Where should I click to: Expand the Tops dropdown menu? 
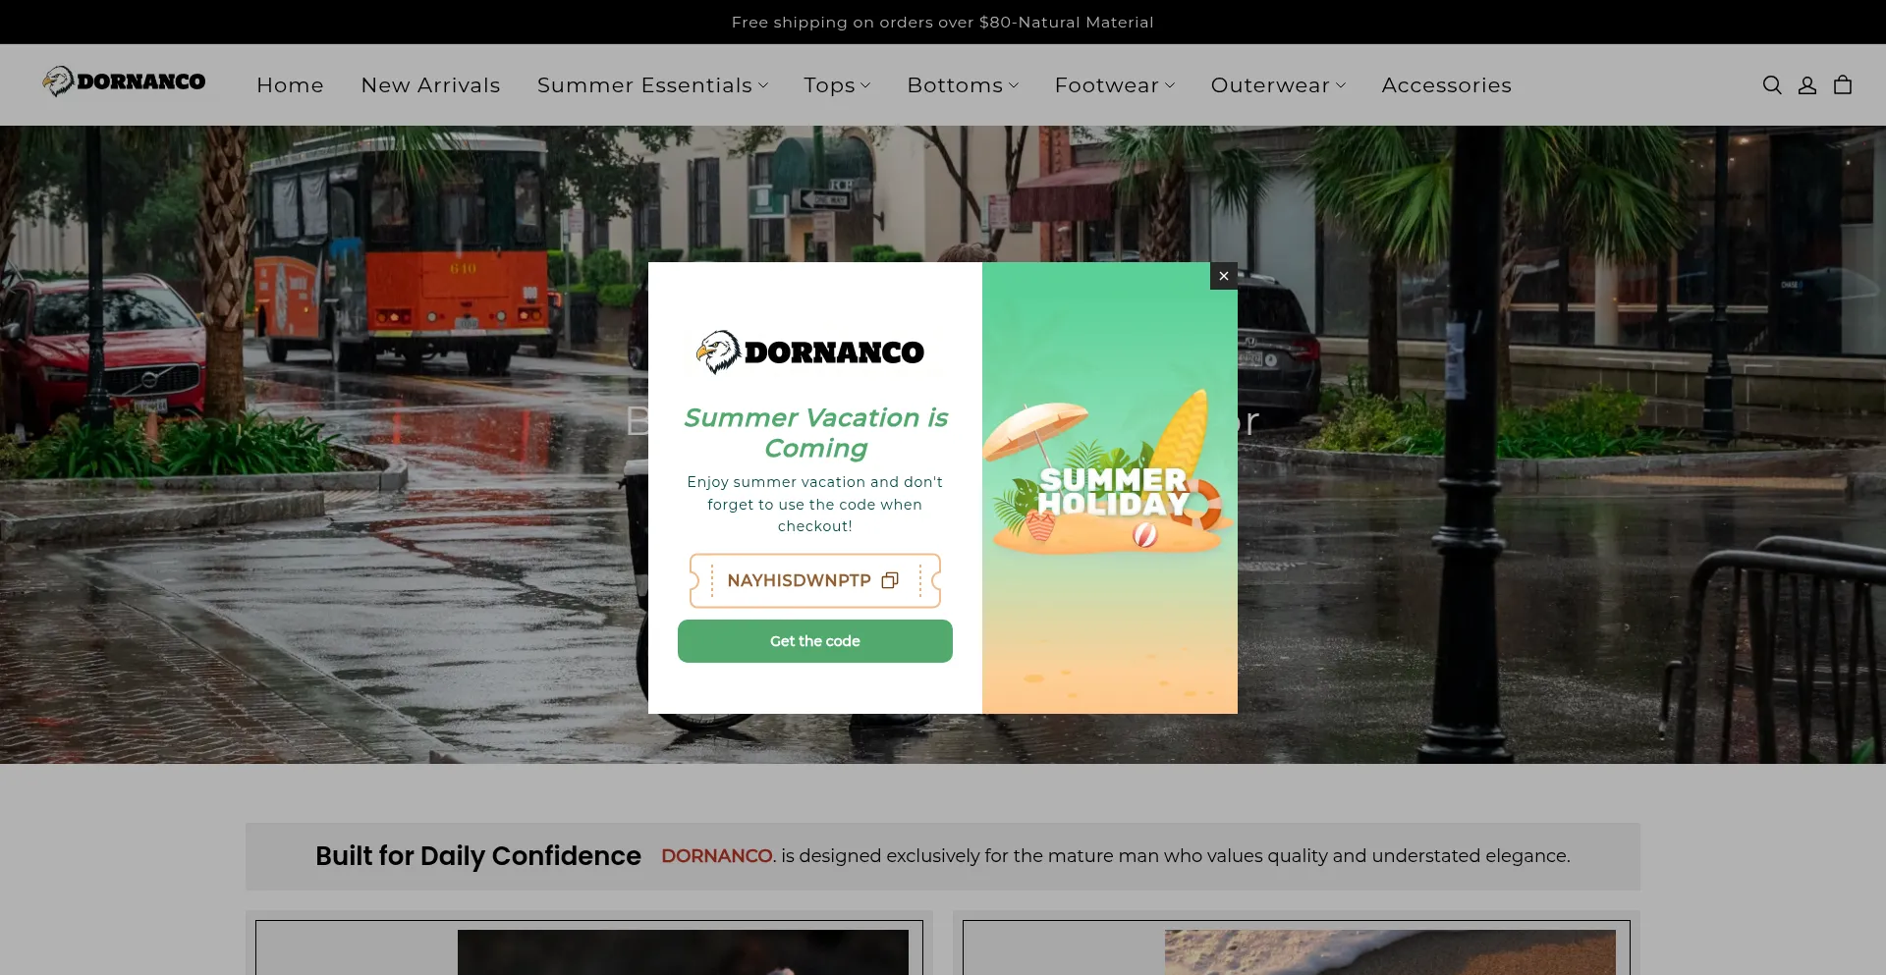click(837, 85)
